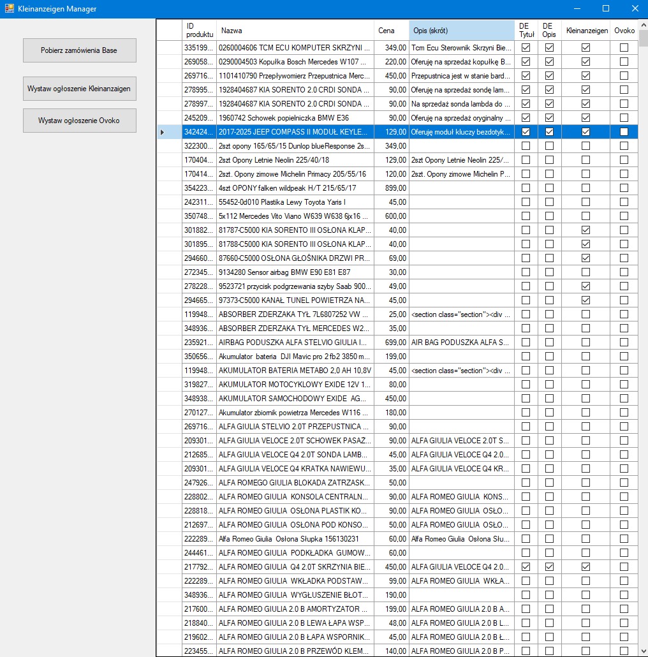Enable Ovoko for 87660-C5000 OSŁONA GŁOŚNIKA row
Screen dimensions: 648x657
pyautogui.click(x=624, y=258)
